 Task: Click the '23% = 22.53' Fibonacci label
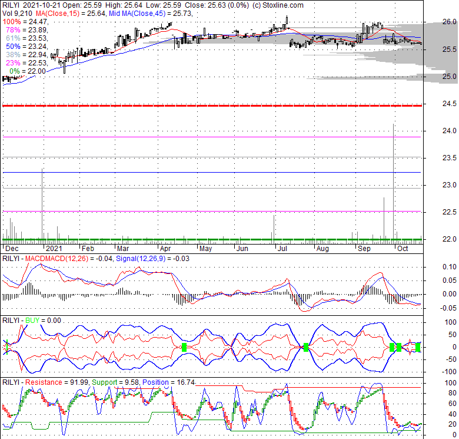pyautogui.click(x=26, y=62)
